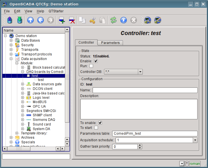The height and width of the screenshot is (168, 208).
Task: Refresh the page with green arrows icon
Action: [113, 20]
